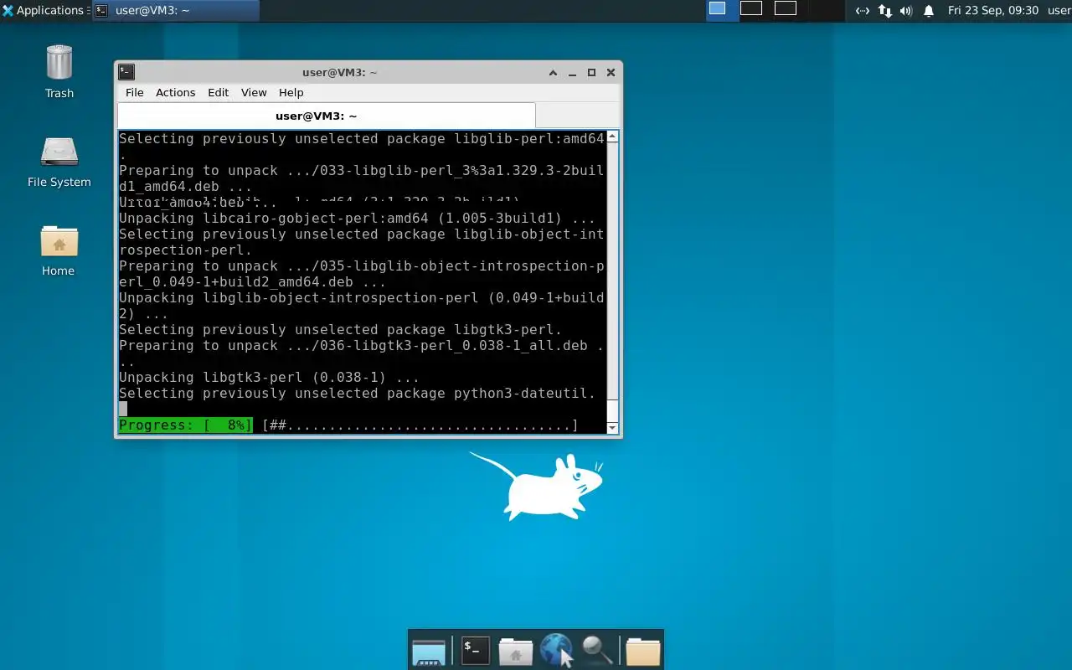
Task: Click user@VM3 task button in top panel
Action: pyautogui.click(x=175, y=11)
